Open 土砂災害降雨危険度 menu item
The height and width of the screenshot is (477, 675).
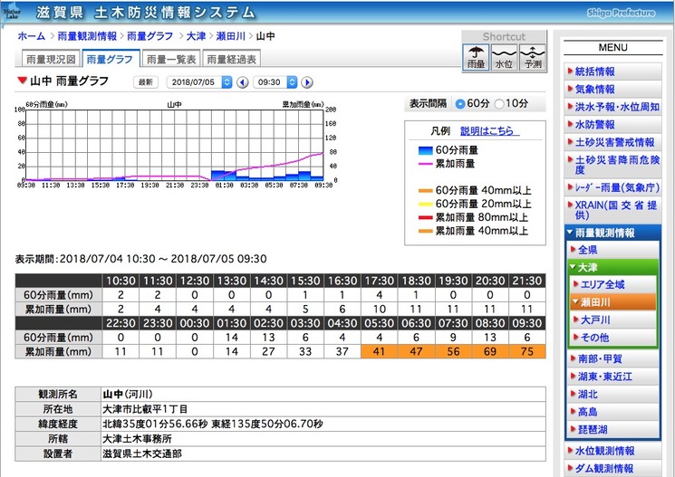(613, 165)
